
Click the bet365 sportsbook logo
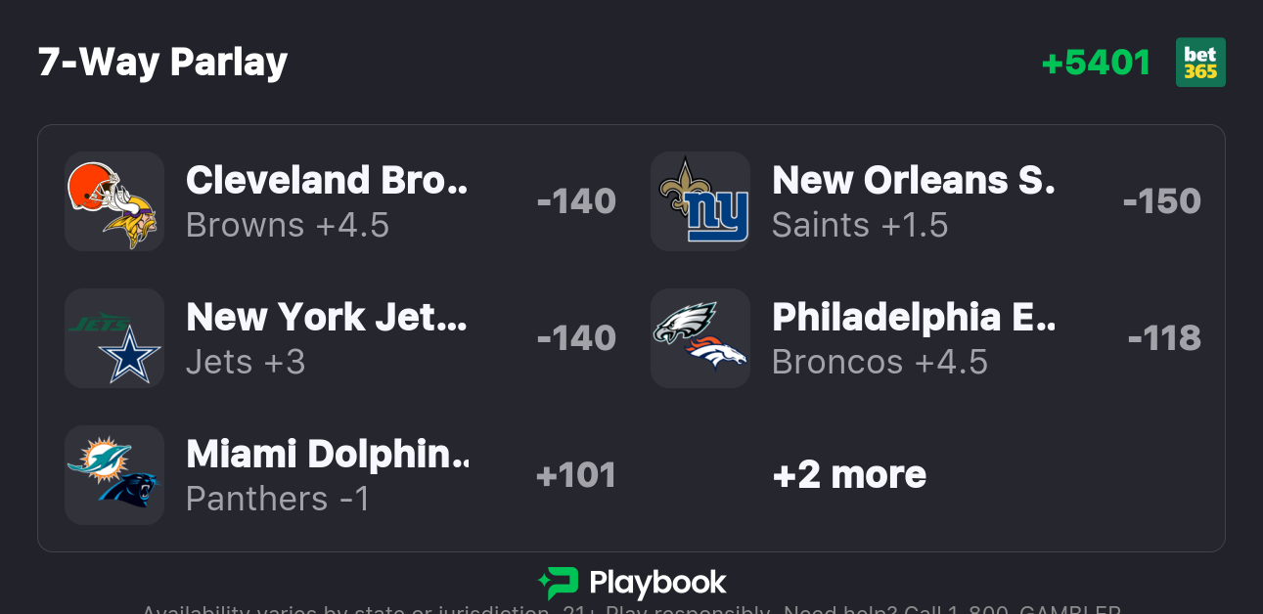pyautogui.click(x=1200, y=63)
